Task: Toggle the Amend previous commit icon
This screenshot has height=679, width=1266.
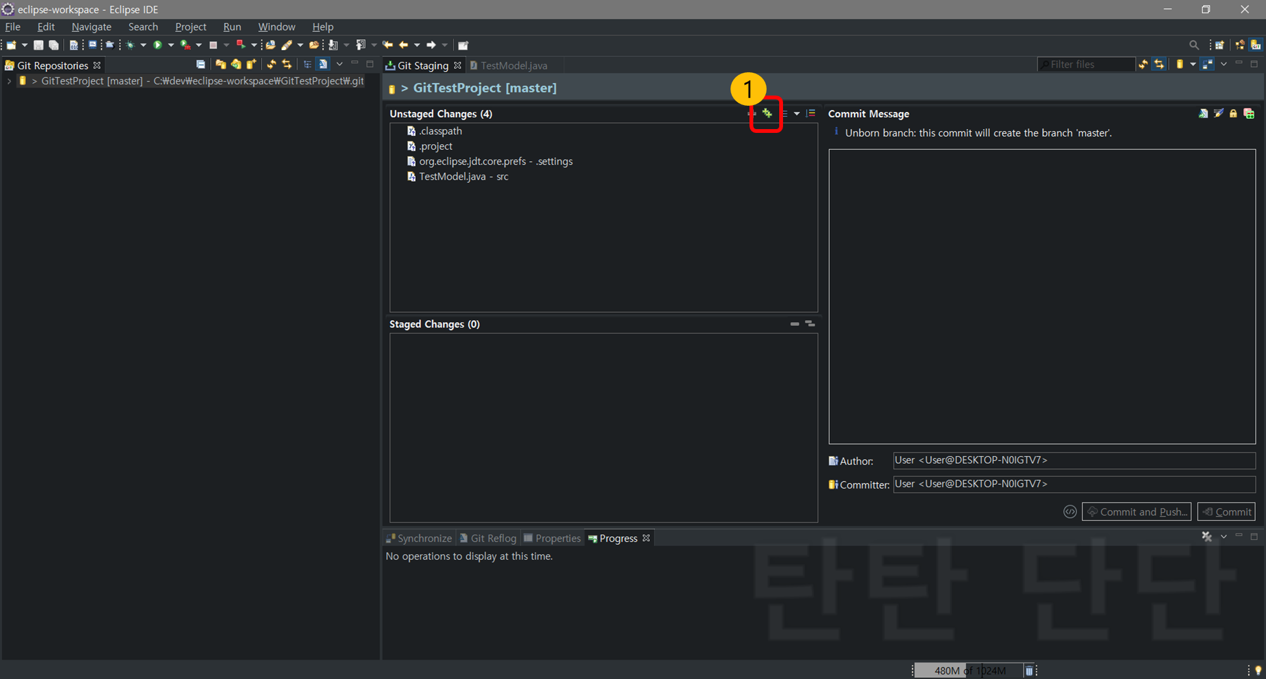Action: tap(1203, 114)
